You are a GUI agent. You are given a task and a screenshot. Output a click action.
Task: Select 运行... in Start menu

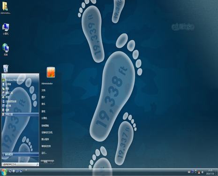[44, 153]
